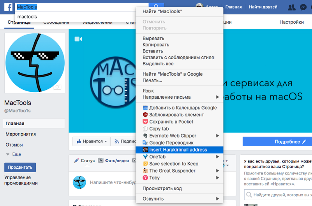
Task: Click the Продвигать button
Action: pyautogui.click(x=20, y=167)
